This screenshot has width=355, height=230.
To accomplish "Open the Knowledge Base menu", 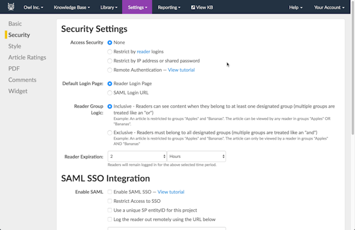I will 72,8.
